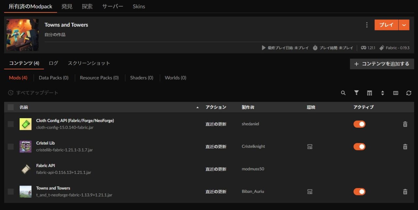Click the 直近の更新 action for Fabric API

(x=216, y=169)
